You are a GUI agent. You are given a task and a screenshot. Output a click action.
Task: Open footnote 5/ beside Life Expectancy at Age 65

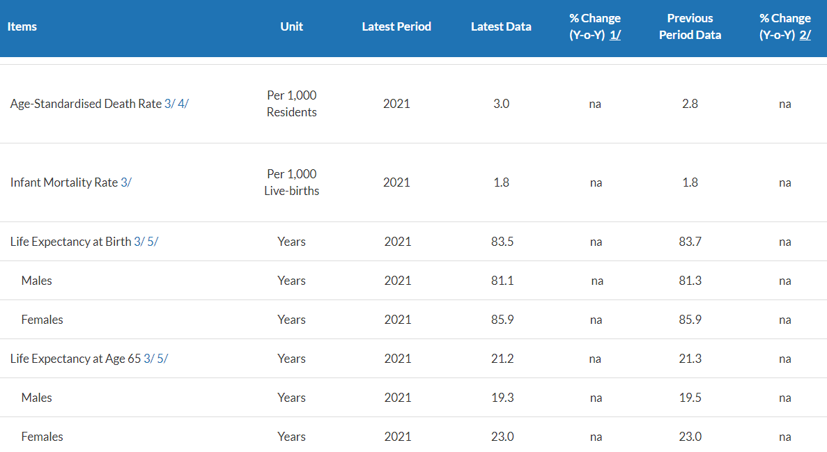pos(162,359)
